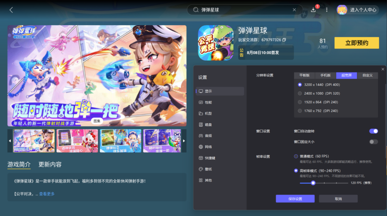The width and height of the screenshot is (387, 216).
Task: Click the main game banner image
Action: 97,76
